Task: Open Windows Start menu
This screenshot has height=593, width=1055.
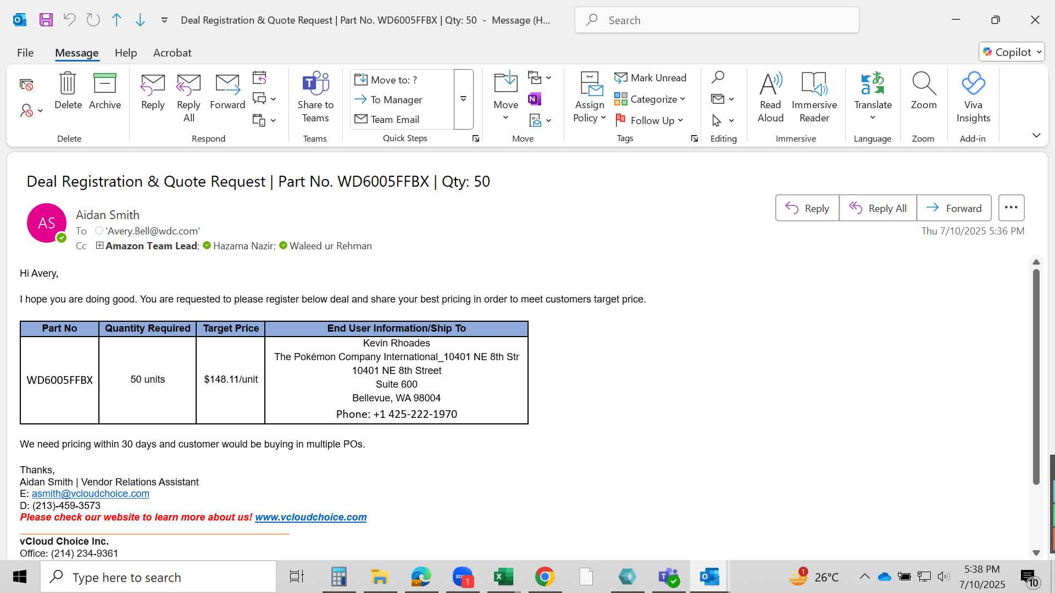Action: (x=20, y=577)
